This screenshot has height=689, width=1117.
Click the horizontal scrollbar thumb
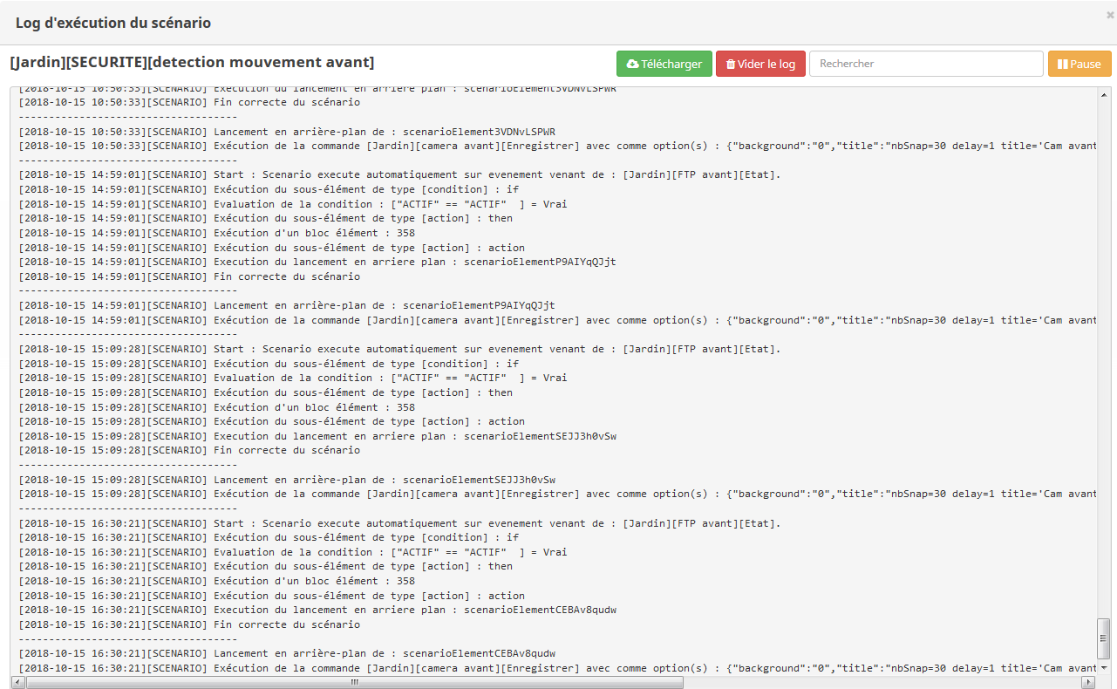pos(355,682)
